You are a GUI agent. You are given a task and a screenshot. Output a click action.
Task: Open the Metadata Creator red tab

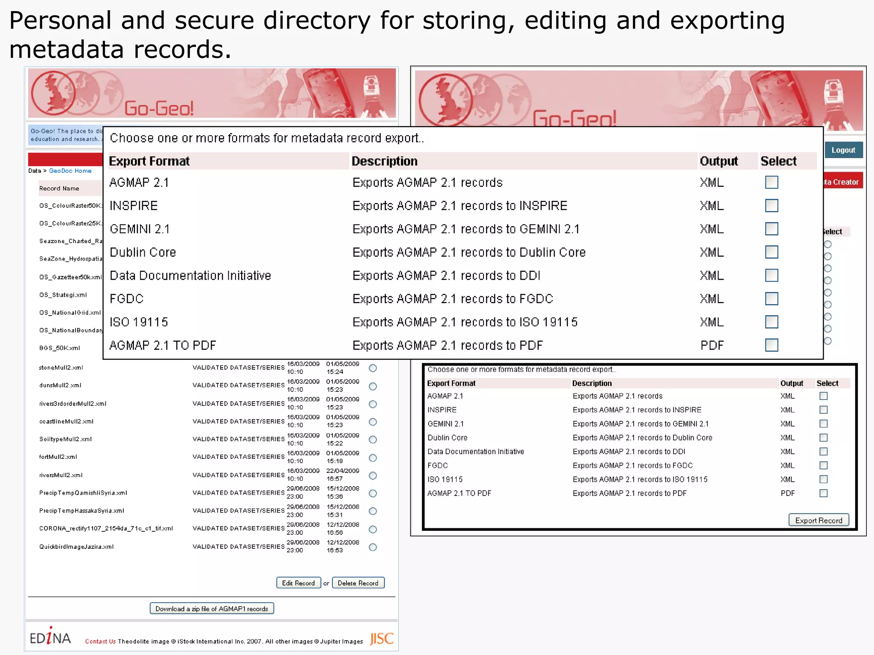point(843,182)
